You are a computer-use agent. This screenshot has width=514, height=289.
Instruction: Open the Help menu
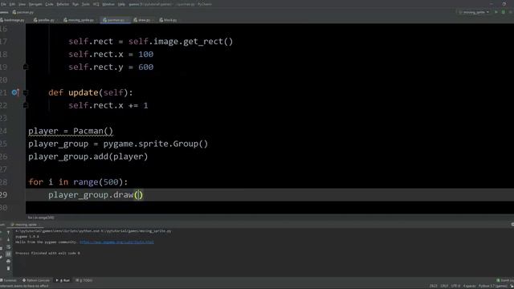121,4
